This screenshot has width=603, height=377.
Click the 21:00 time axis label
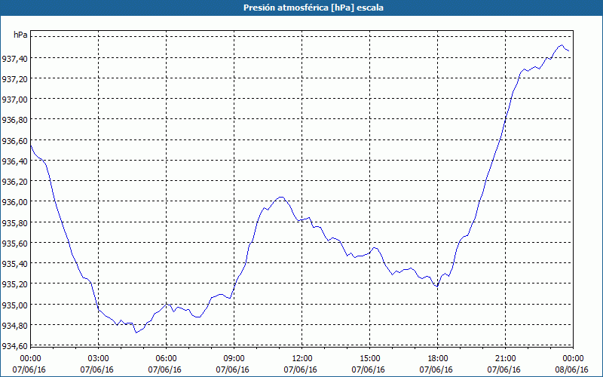click(506, 358)
